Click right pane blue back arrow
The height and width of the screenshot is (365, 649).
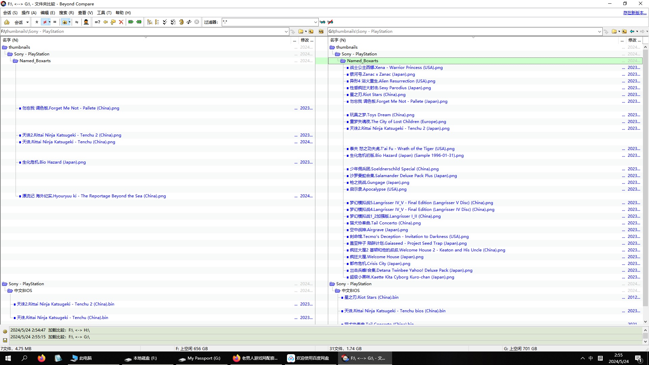click(632, 31)
